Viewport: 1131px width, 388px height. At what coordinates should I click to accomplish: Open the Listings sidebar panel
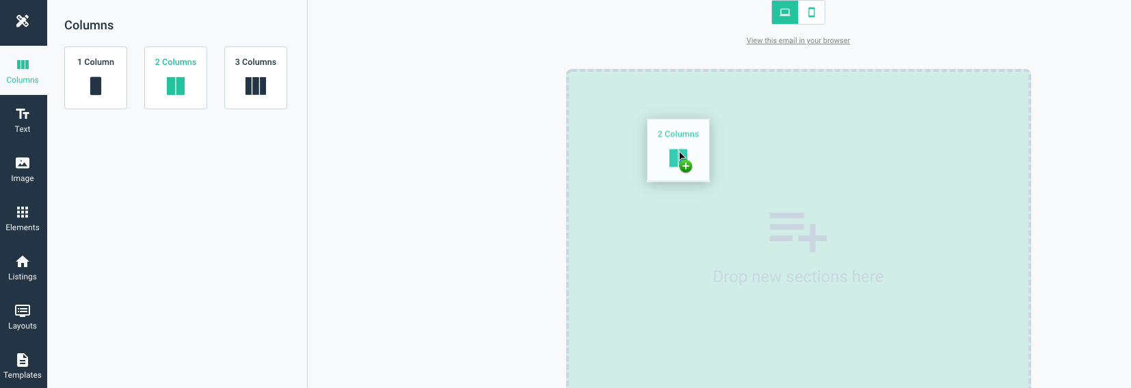tap(23, 268)
